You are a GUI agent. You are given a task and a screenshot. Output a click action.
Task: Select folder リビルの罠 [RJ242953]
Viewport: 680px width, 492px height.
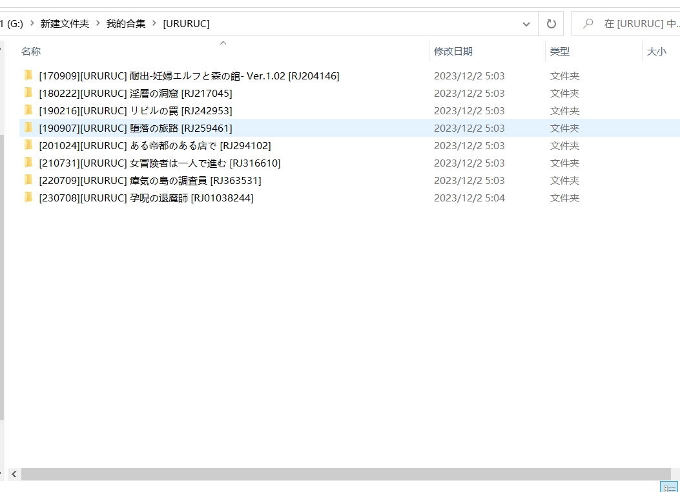[136, 110]
